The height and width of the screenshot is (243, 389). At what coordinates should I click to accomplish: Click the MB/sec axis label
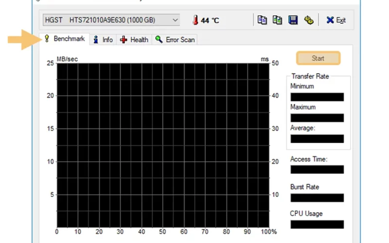click(x=67, y=59)
